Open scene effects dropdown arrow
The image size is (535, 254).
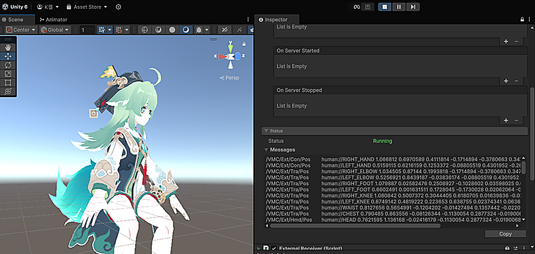tap(207, 30)
